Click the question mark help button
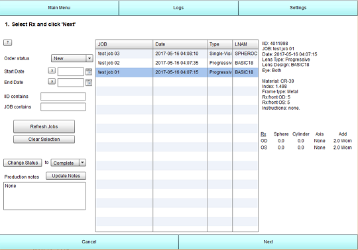This screenshot has height=250, width=358. pyautogui.click(x=7, y=42)
